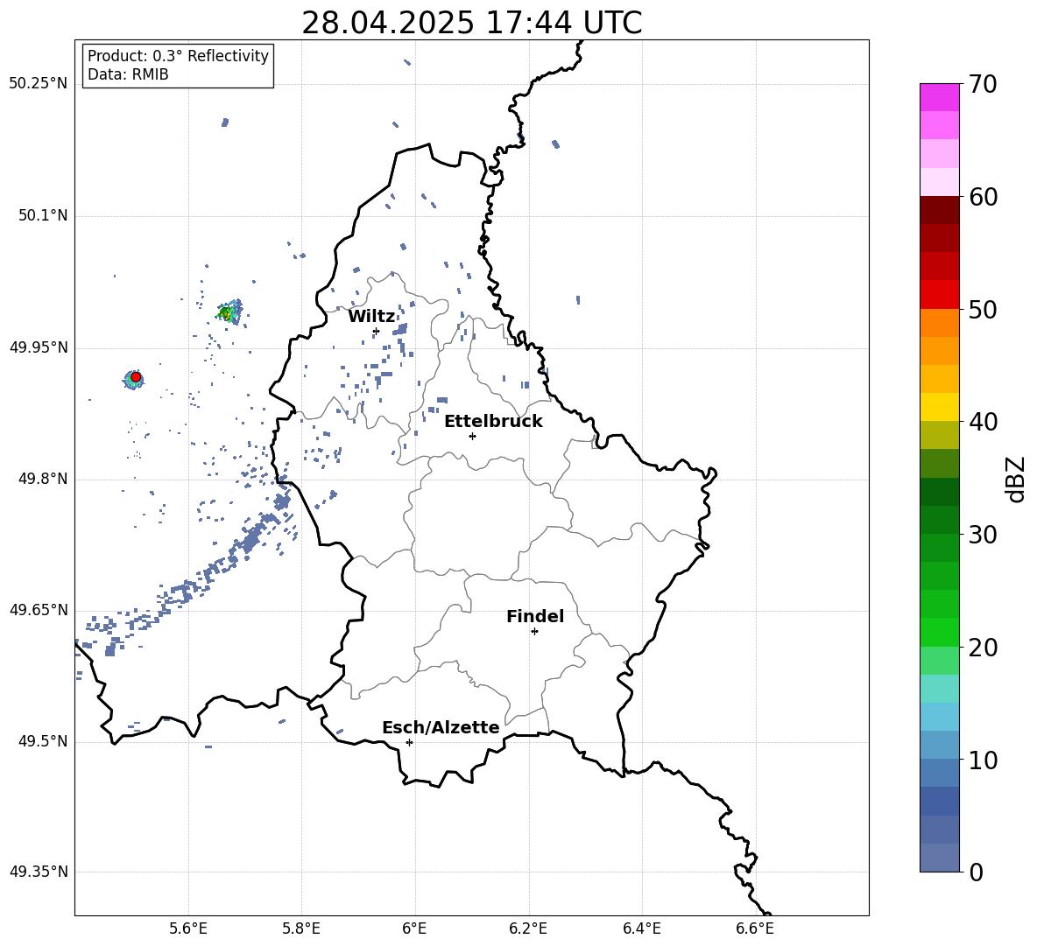Click the title "28.04.2025 17:44 UTC"

click(471, 23)
